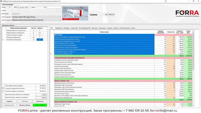Select the Светодиодный модуль row
Screen dimensions: 201x113
[123, 51]
